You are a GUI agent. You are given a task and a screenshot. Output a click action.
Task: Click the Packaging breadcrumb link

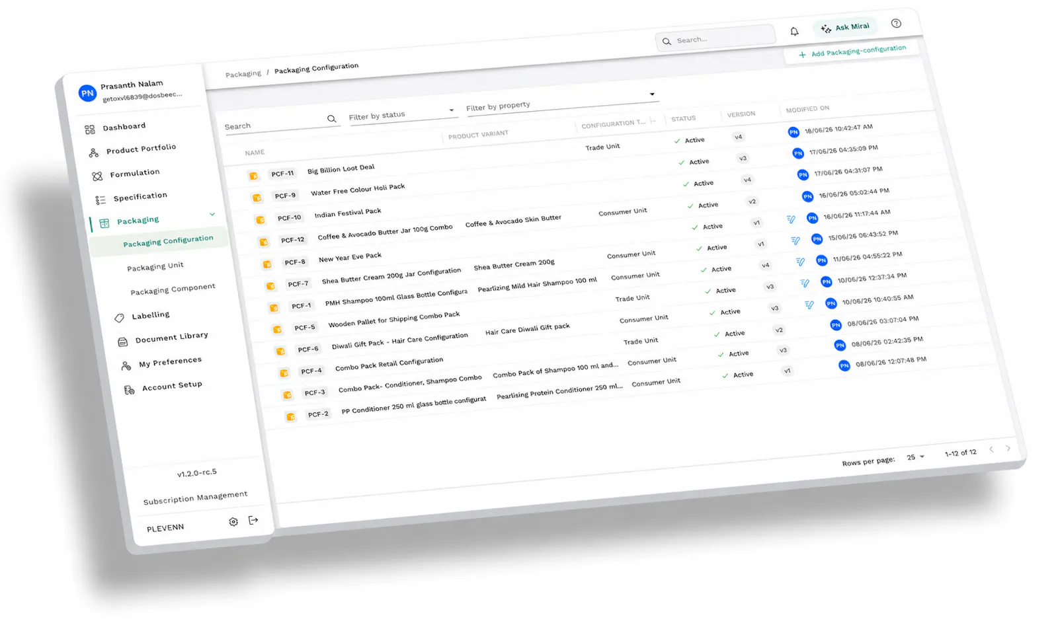pyautogui.click(x=243, y=74)
